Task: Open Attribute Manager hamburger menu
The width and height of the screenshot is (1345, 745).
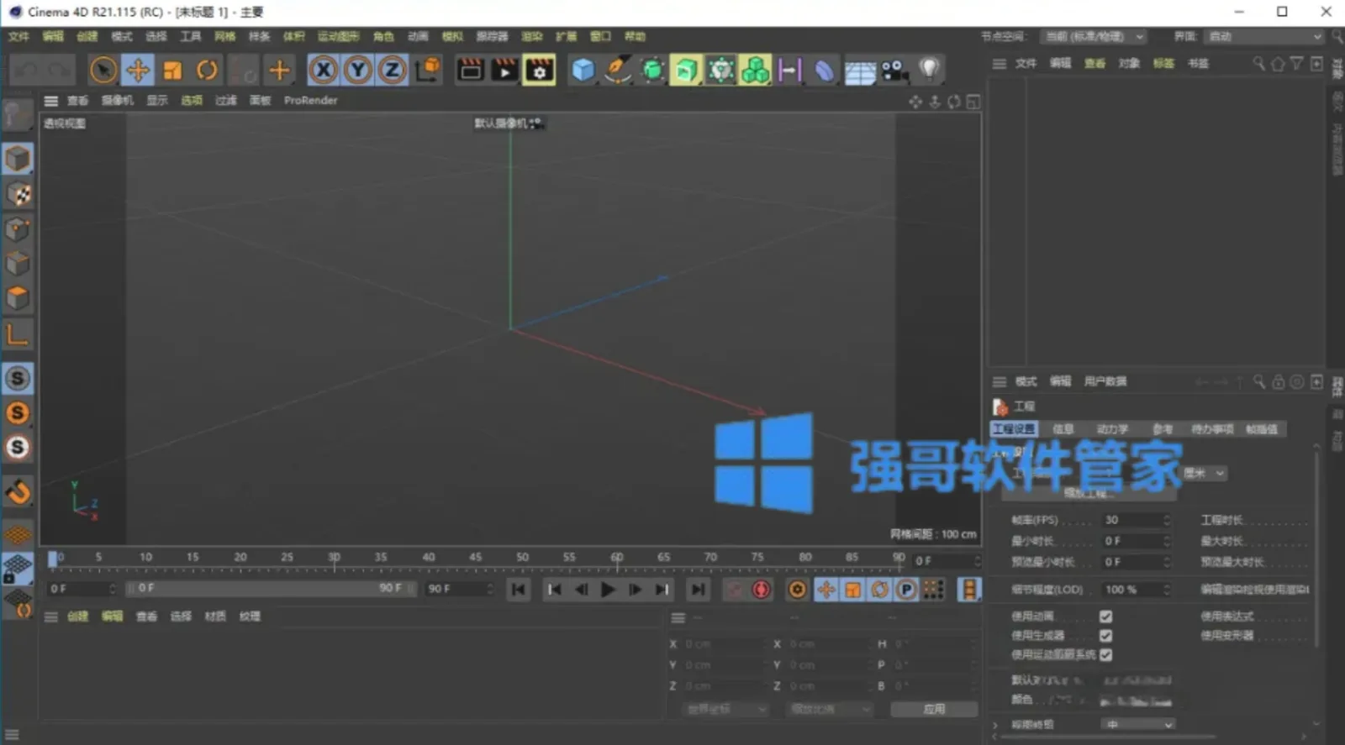Action: pos(999,381)
